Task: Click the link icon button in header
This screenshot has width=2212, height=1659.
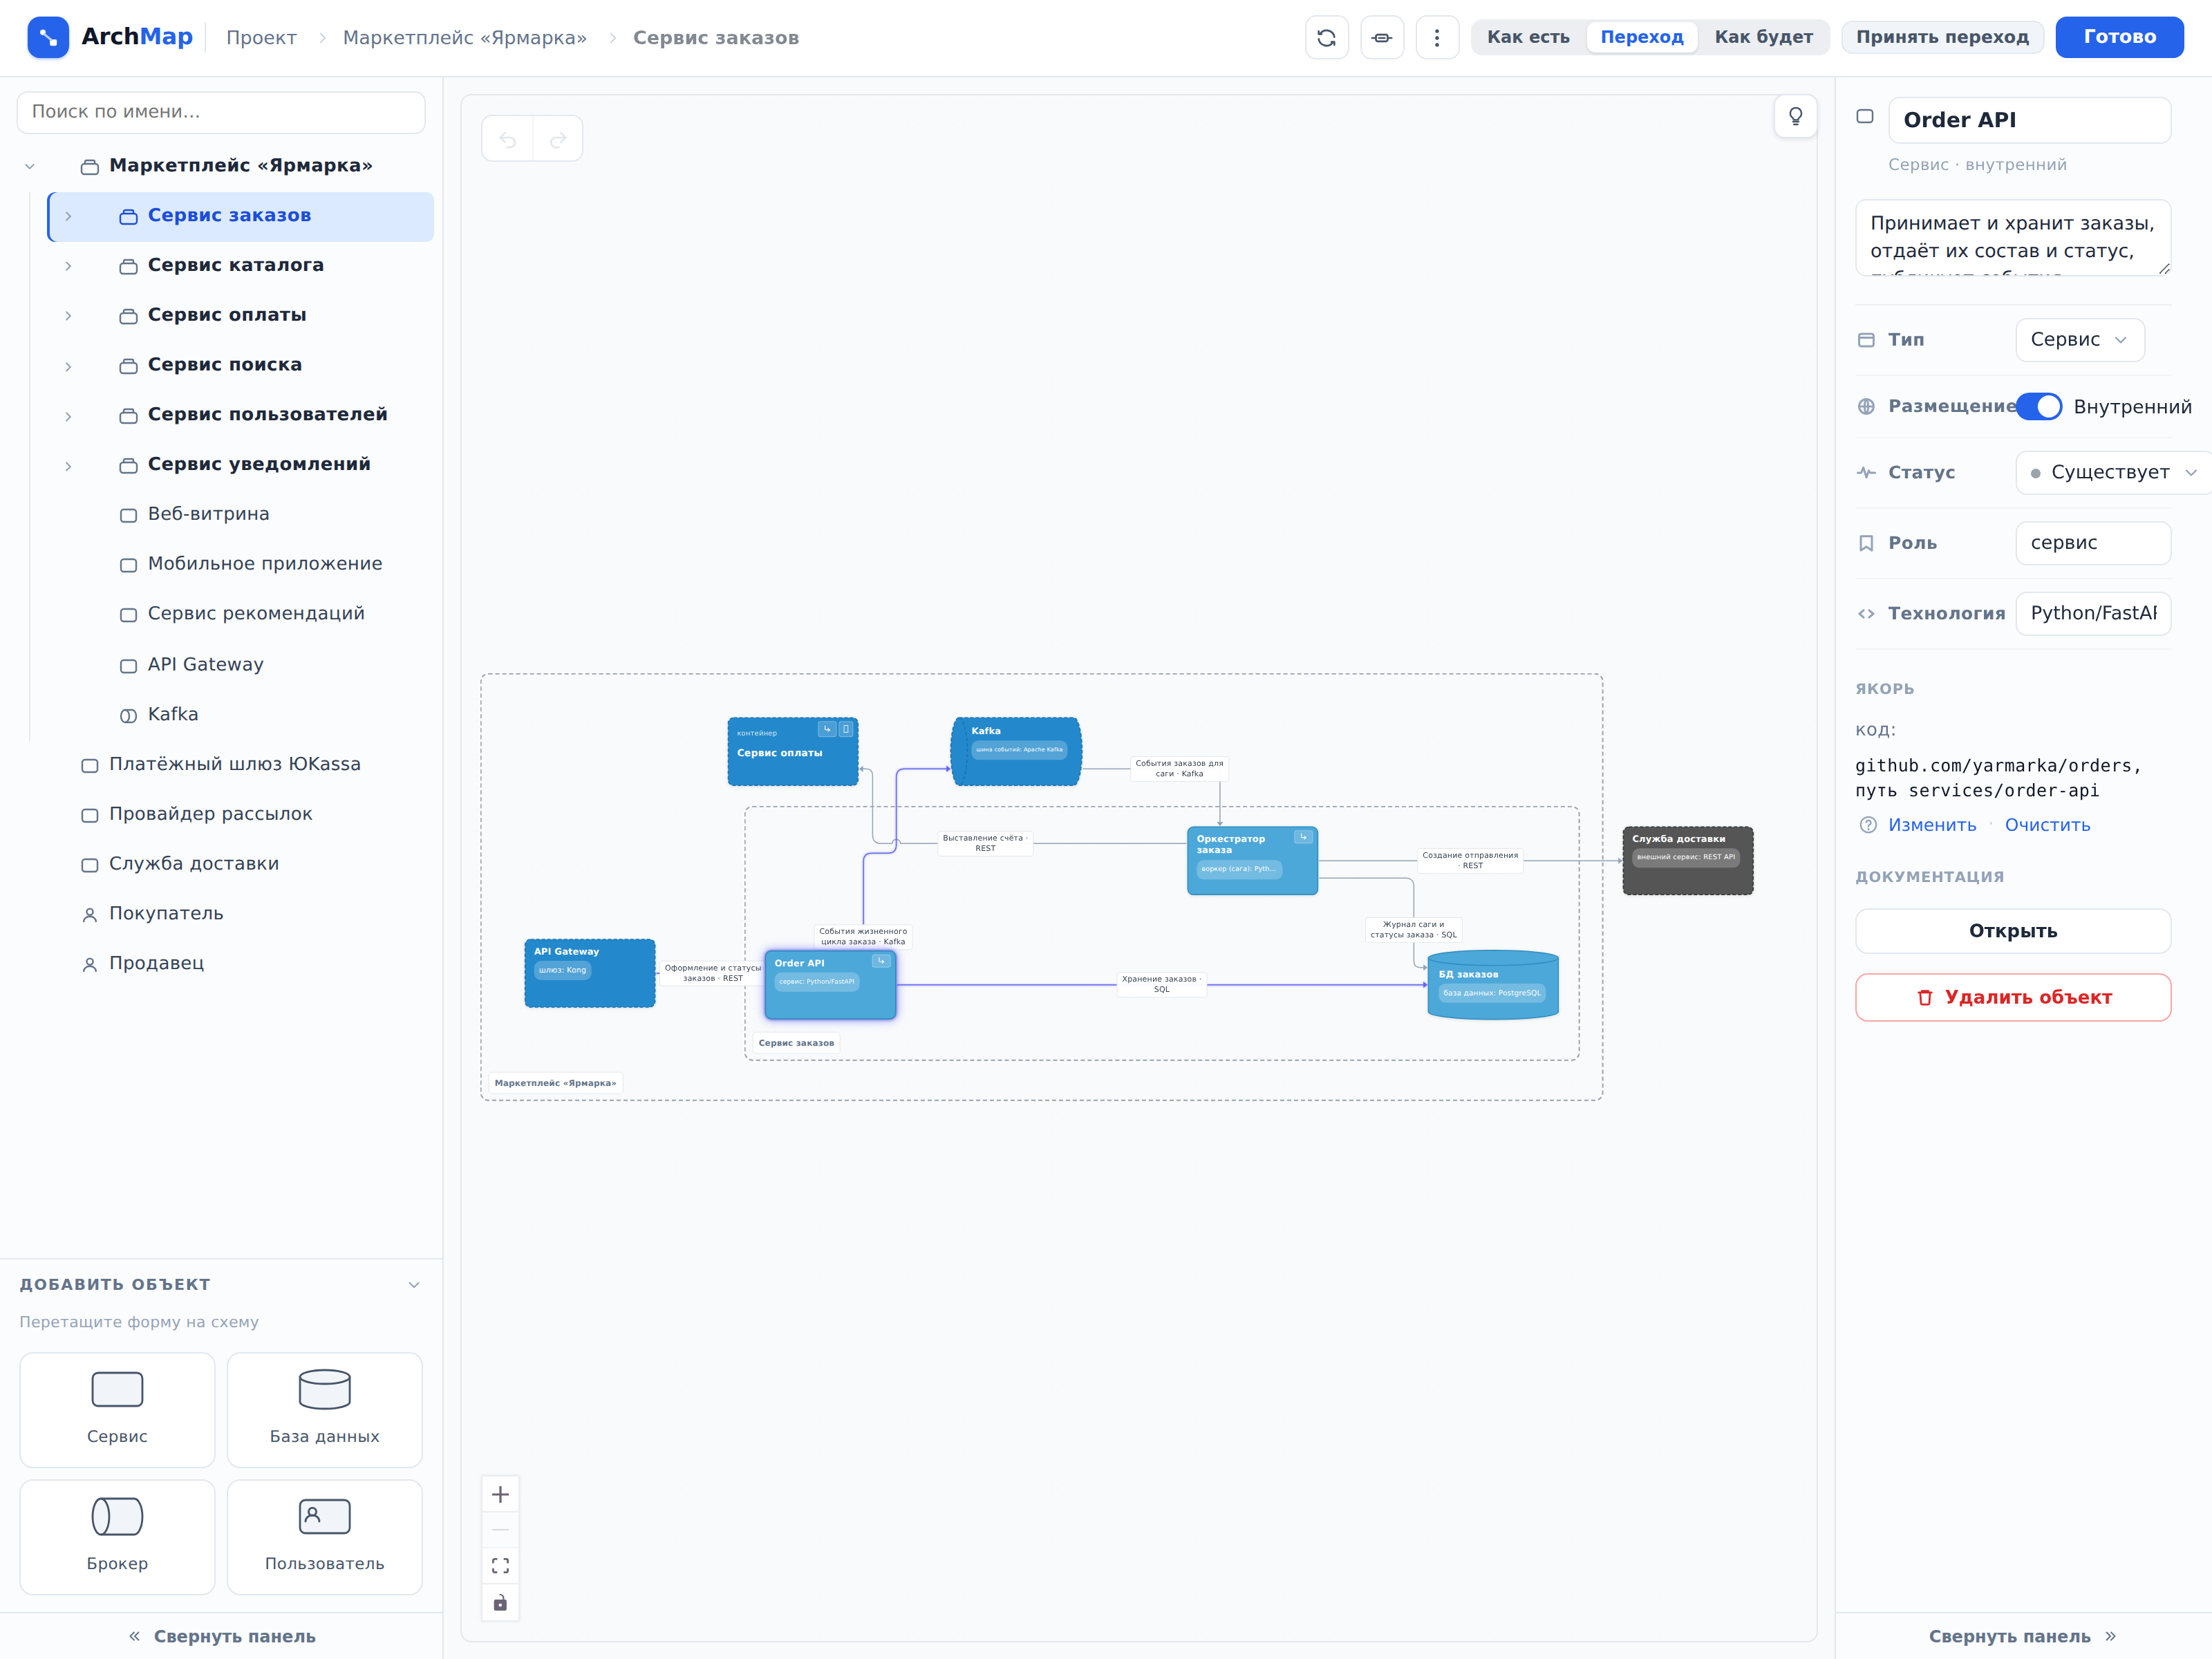Action: coord(1381,37)
